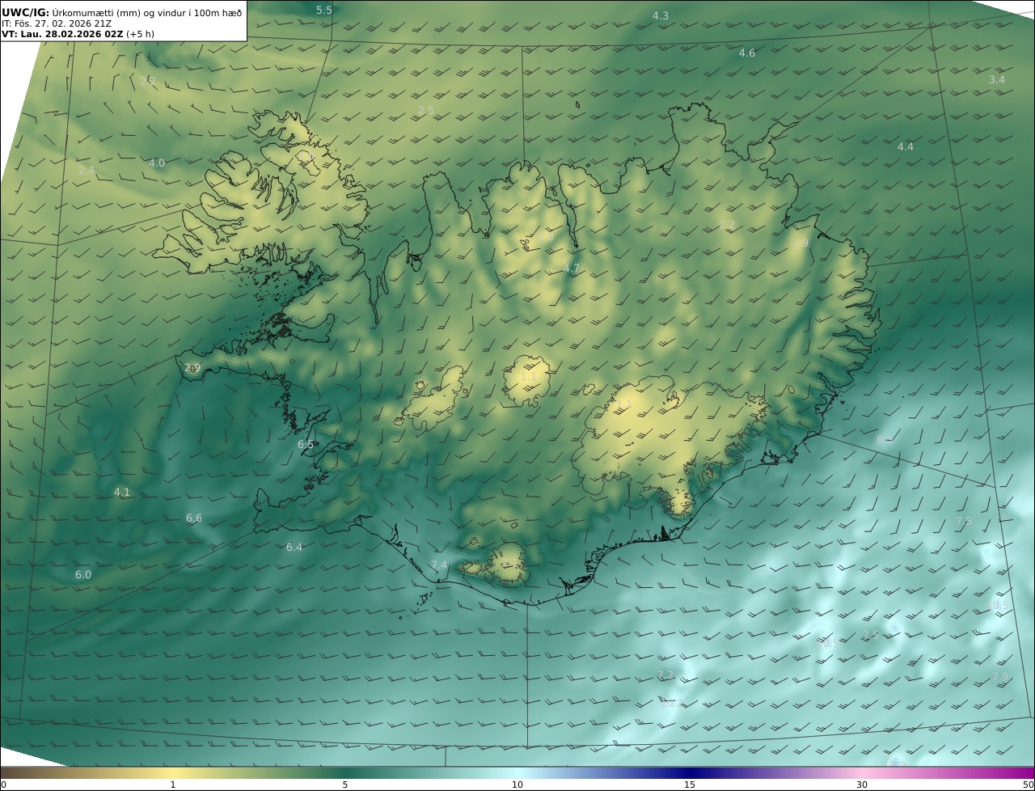Click the colorbar tick label '0'
The image size is (1035, 791).
tap(4, 785)
